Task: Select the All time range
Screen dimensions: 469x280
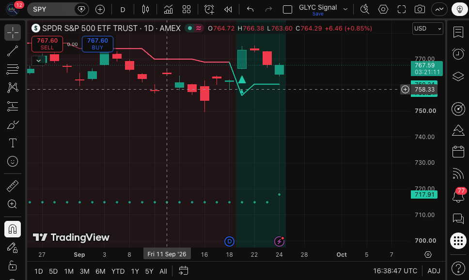Action: pyautogui.click(x=163, y=271)
